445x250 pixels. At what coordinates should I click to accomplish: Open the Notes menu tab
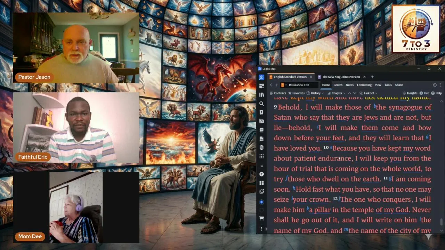350,85
